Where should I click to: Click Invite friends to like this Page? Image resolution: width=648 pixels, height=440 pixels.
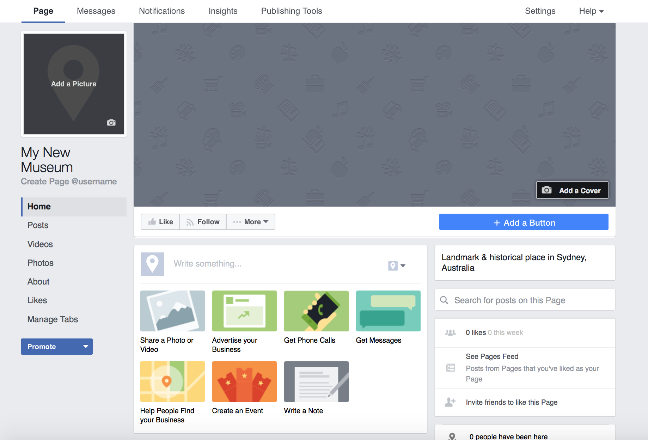click(512, 402)
